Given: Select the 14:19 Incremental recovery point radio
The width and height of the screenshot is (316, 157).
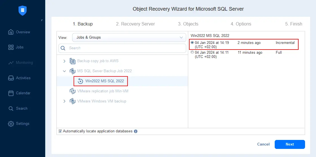Looking at the screenshot, I should point(192,43).
